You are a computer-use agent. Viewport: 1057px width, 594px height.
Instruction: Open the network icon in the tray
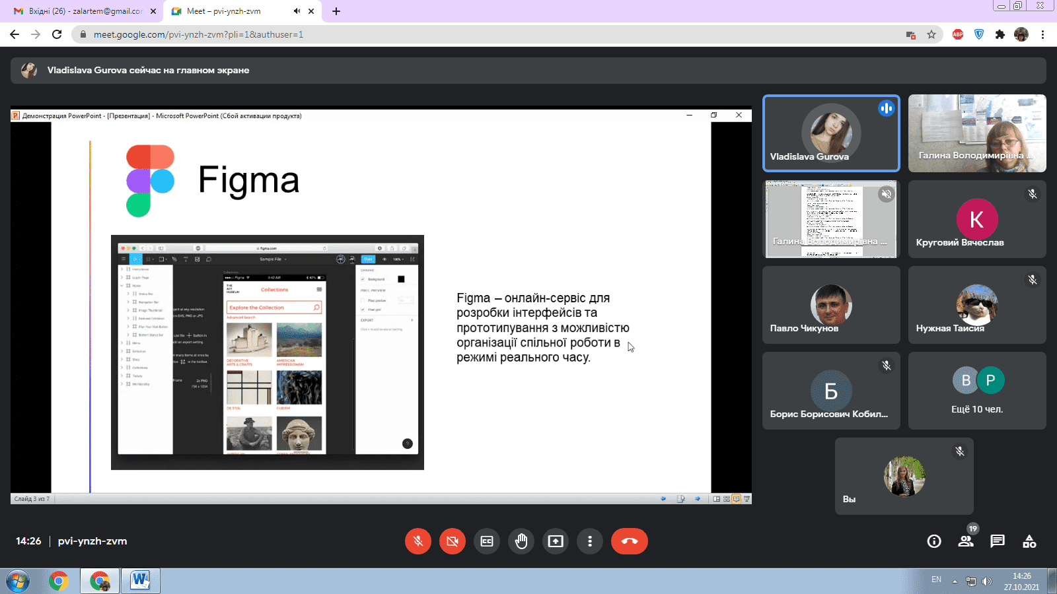pos(971,581)
